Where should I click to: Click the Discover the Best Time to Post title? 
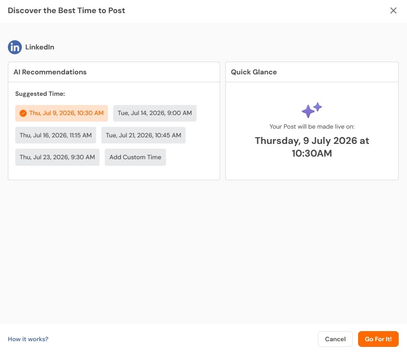coord(66,10)
